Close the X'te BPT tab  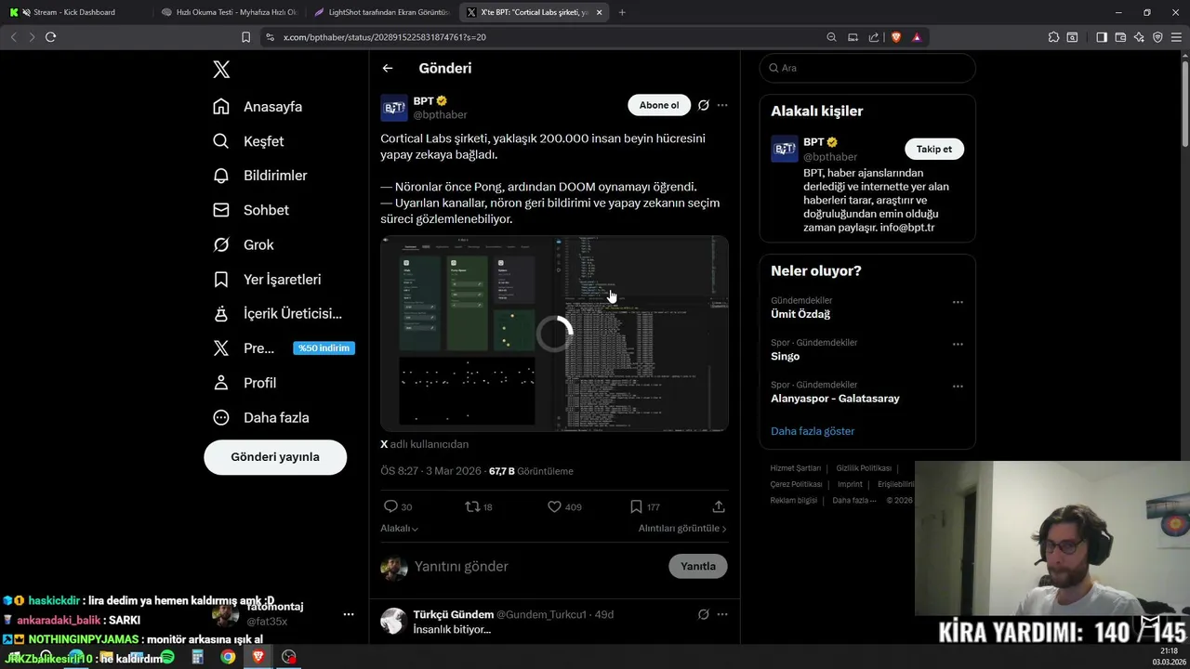pyautogui.click(x=599, y=12)
